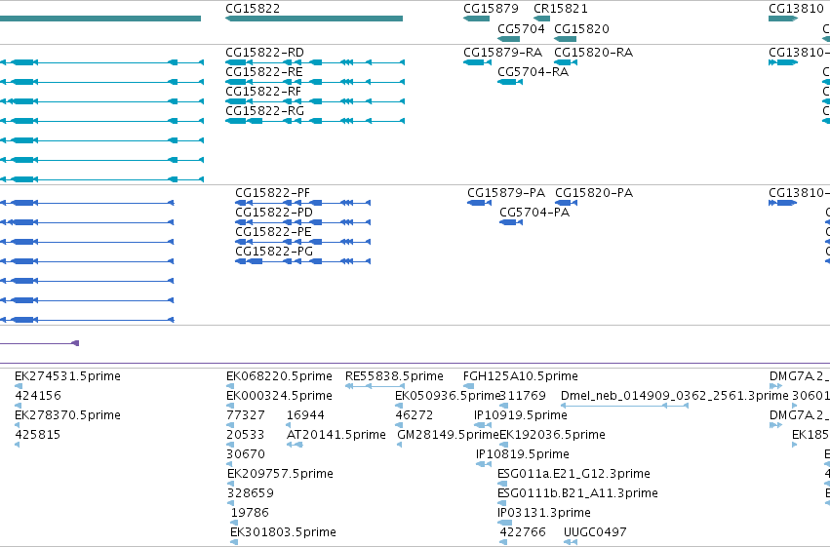Image resolution: width=830 pixels, height=547 pixels.
Task: Select protein CG15822-PF
Action: tap(302, 203)
